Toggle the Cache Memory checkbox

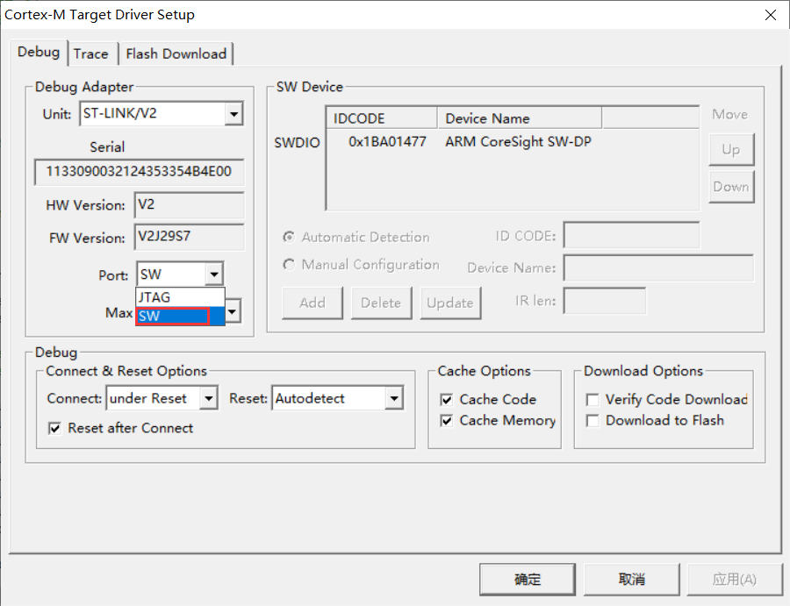point(447,421)
